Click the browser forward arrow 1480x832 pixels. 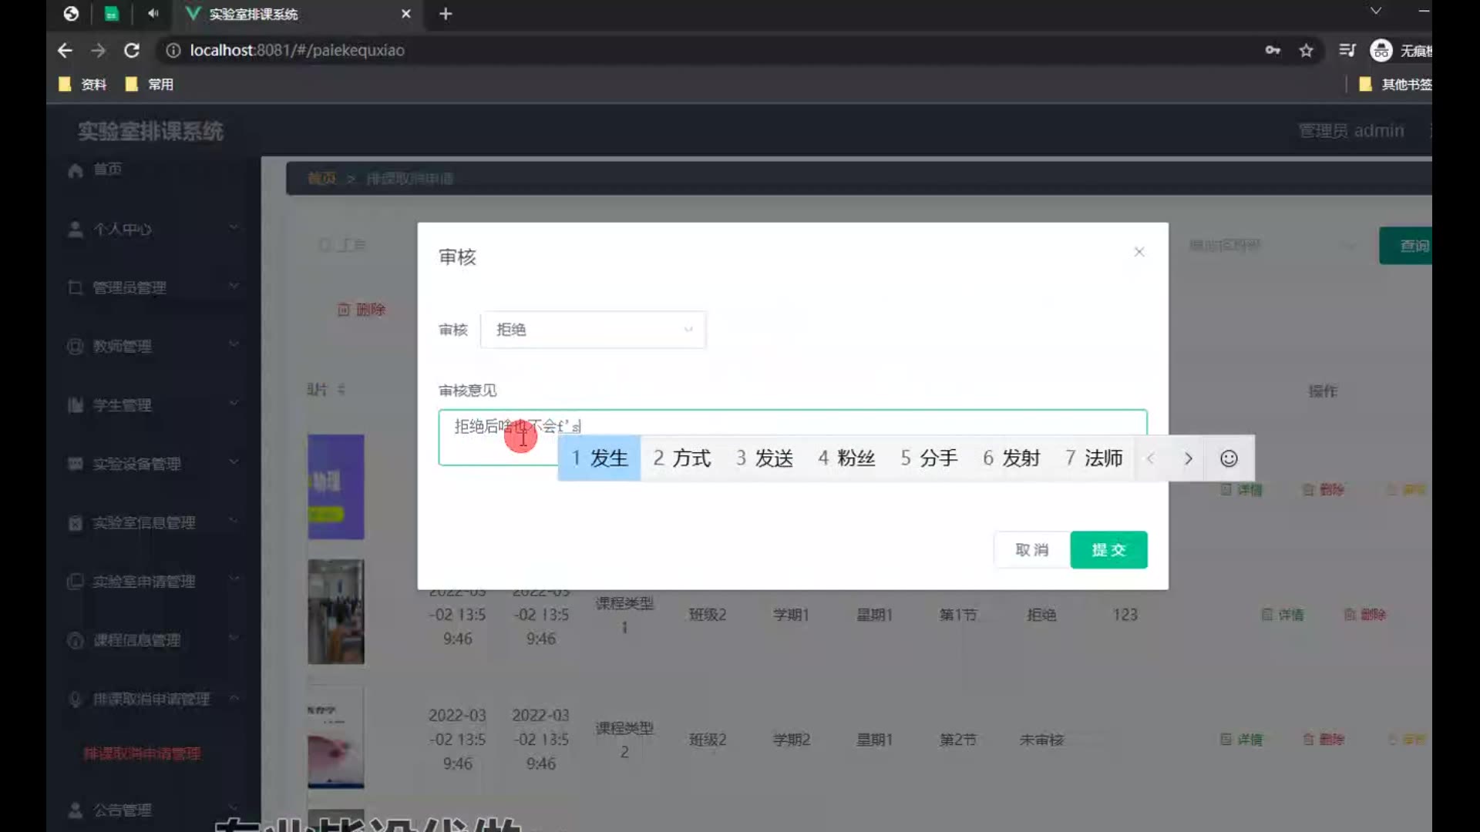click(98, 51)
